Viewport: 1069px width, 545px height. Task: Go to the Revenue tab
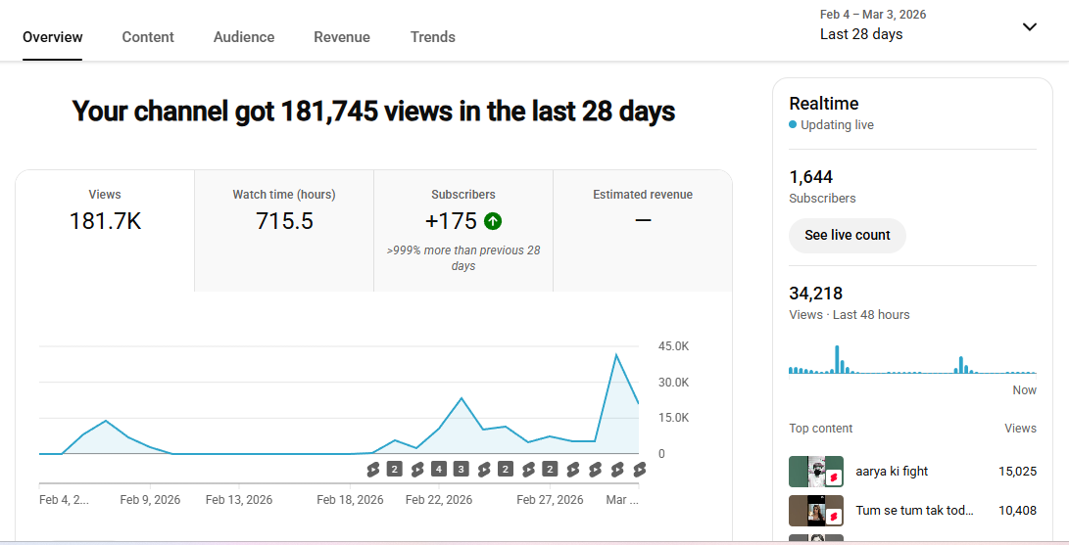tap(342, 37)
